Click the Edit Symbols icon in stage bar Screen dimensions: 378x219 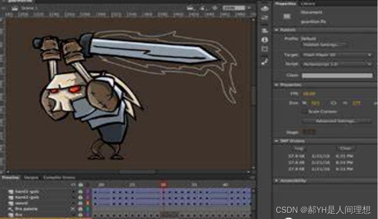[203, 8]
